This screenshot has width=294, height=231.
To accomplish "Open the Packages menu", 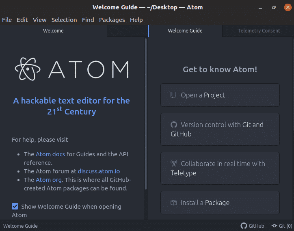I will pos(112,19).
